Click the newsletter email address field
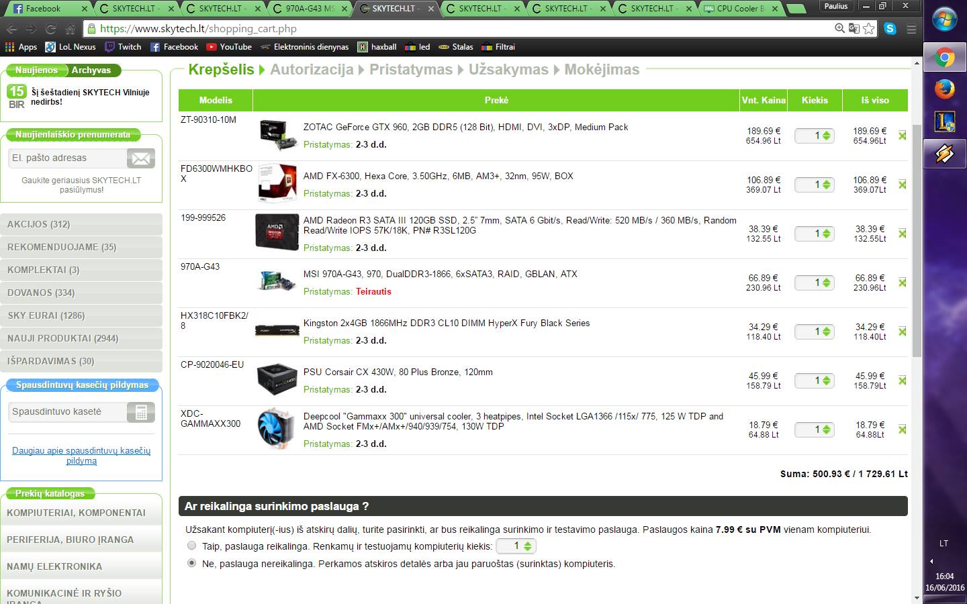 67,158
